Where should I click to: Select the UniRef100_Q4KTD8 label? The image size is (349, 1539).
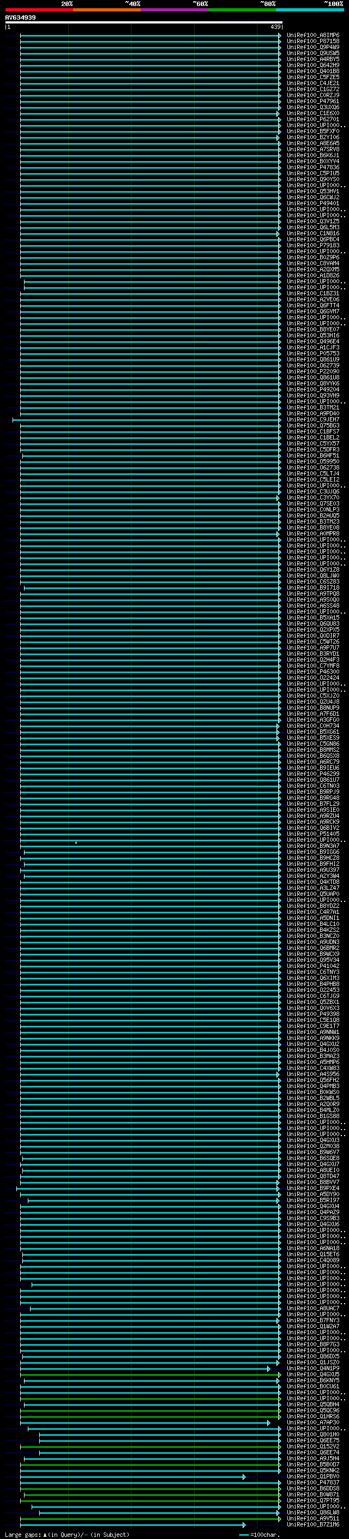[312, 882]
